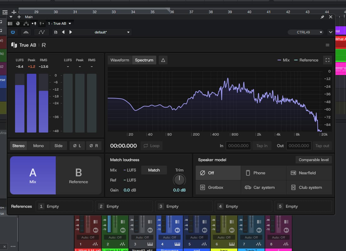Viewport: 346px width, 251px height.
Task: Load the next preset arrow
Action: click(x=71, y=32)
